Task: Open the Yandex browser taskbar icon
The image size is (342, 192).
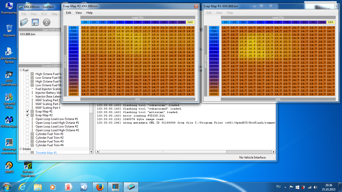Action: (68, 187)
